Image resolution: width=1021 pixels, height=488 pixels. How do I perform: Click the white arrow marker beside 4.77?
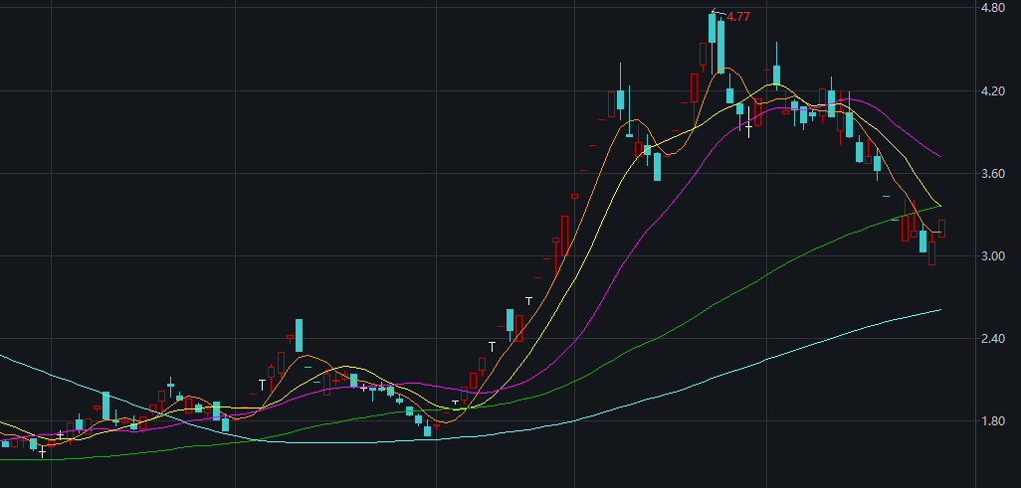[717, 12]
